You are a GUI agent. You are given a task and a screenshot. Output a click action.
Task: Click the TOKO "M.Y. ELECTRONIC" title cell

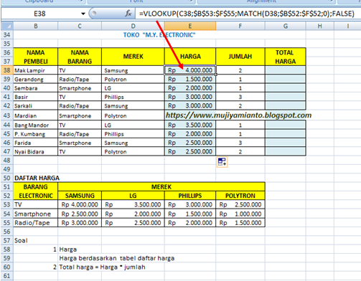(x=159, y=35)
